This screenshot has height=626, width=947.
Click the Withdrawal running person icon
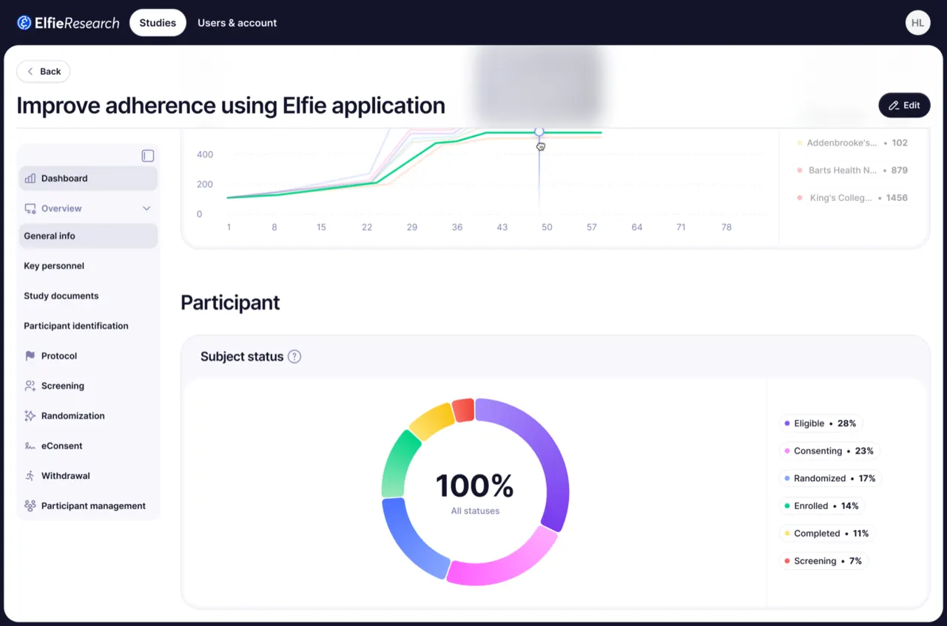pyautogui.click(x=30, y=476)
